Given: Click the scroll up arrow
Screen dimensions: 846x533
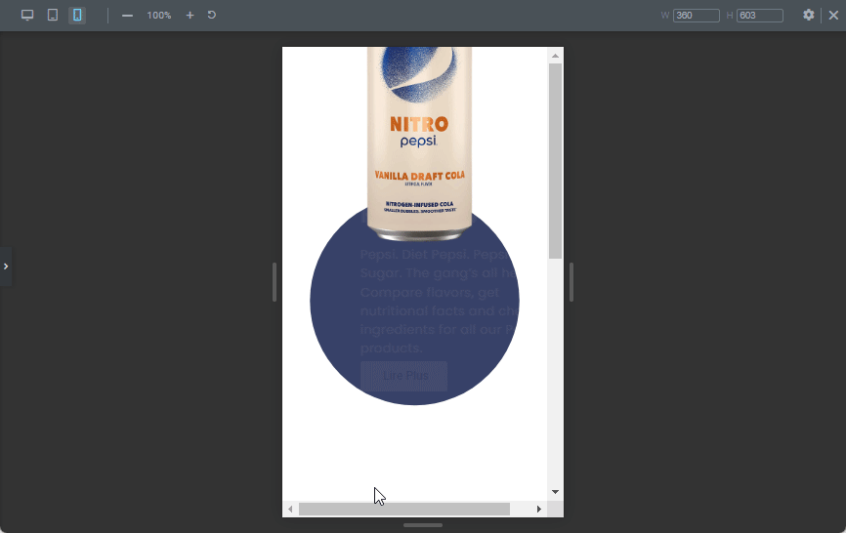Looking at the screenshot, I should [555, 56].
